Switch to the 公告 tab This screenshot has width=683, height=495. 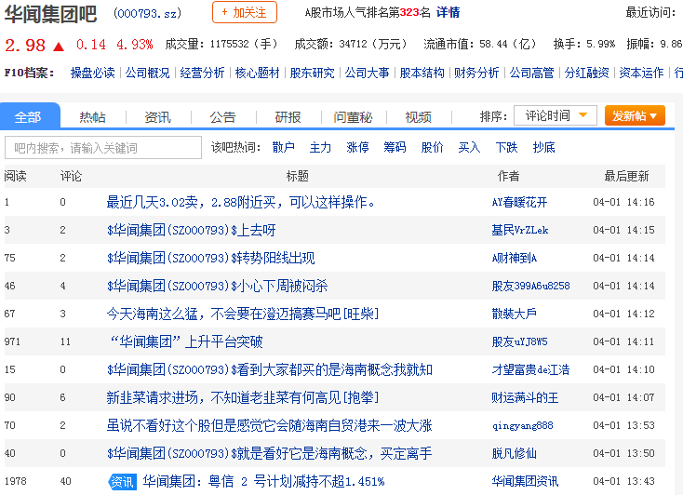point(222,117)
